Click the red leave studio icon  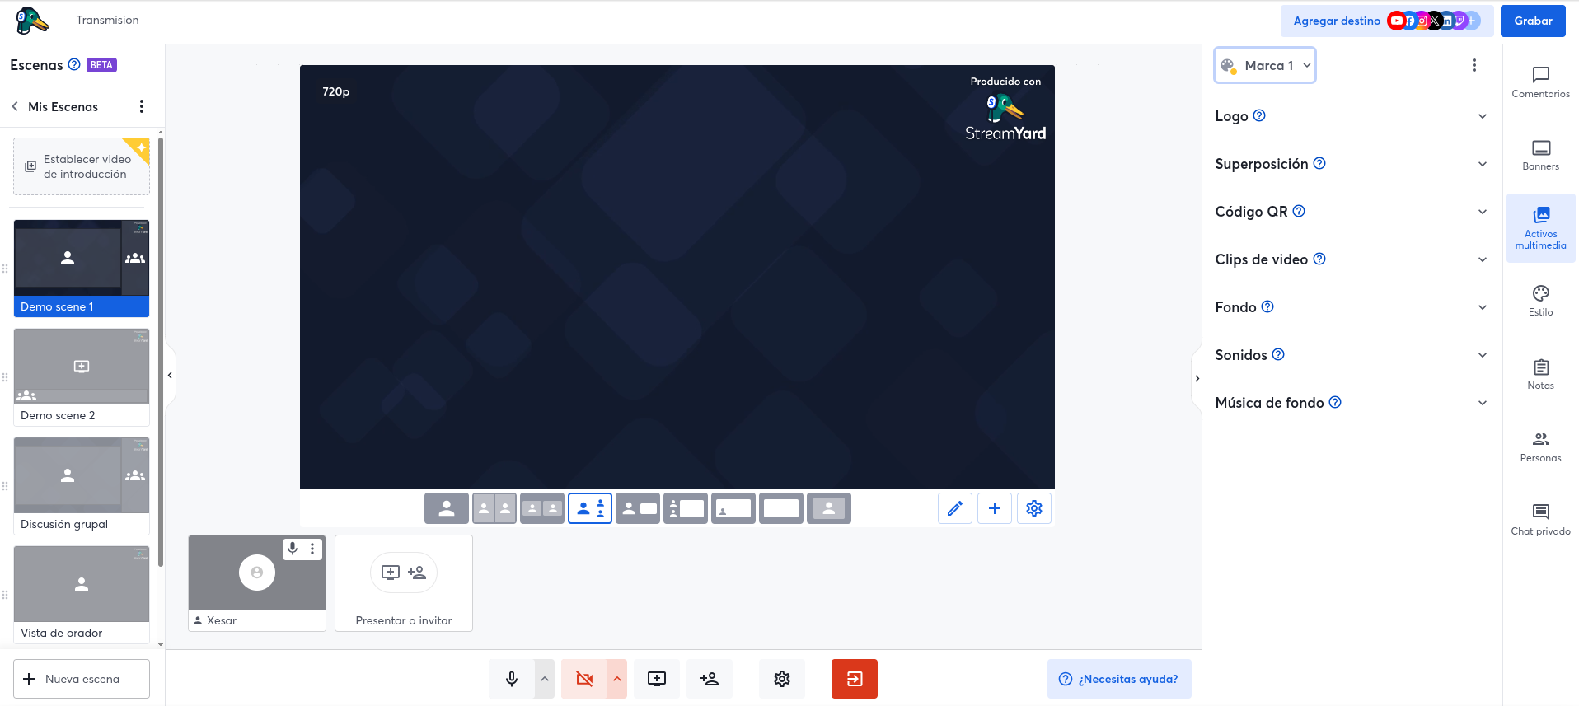point(854,679)
